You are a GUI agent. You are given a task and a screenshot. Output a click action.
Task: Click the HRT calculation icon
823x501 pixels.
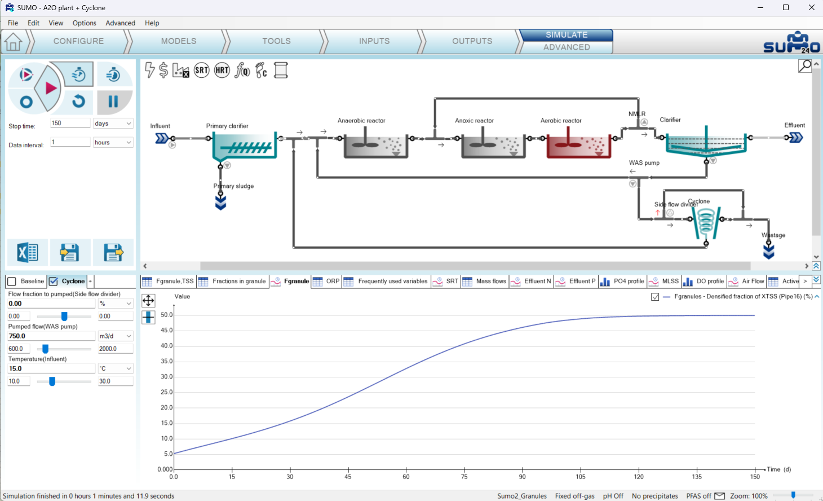(x=222, y=71)
